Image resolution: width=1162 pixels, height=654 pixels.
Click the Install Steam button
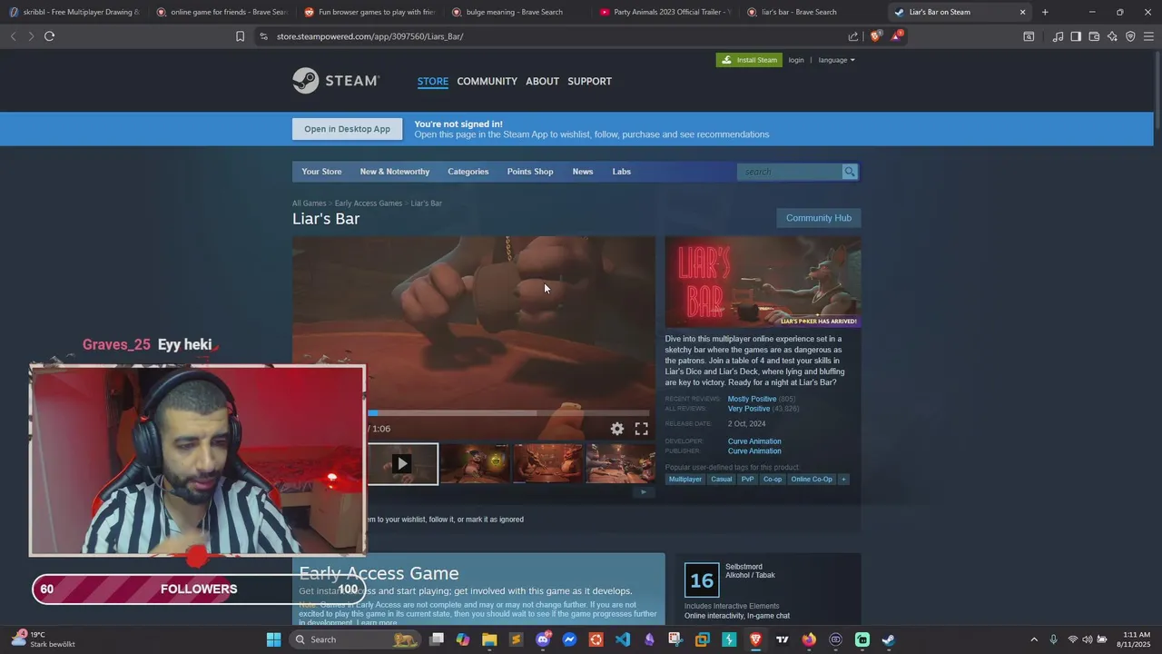coord(749,60)
